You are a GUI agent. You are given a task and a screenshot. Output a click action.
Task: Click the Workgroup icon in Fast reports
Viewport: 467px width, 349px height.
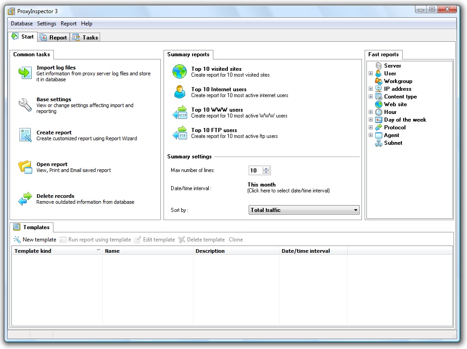pos(379,81)
